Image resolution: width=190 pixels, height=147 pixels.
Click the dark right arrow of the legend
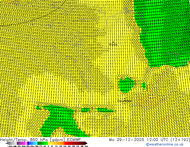pyautogui.click(x=86, y=143)
